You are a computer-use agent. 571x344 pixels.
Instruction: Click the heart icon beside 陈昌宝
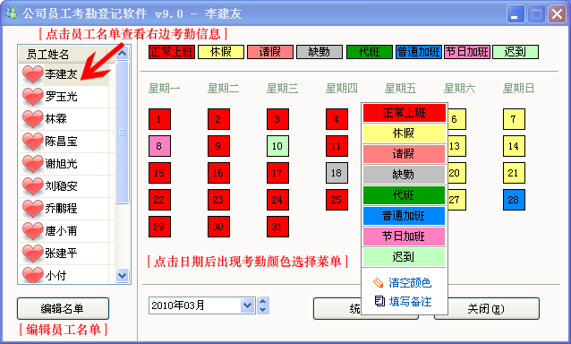pos(32,142)
